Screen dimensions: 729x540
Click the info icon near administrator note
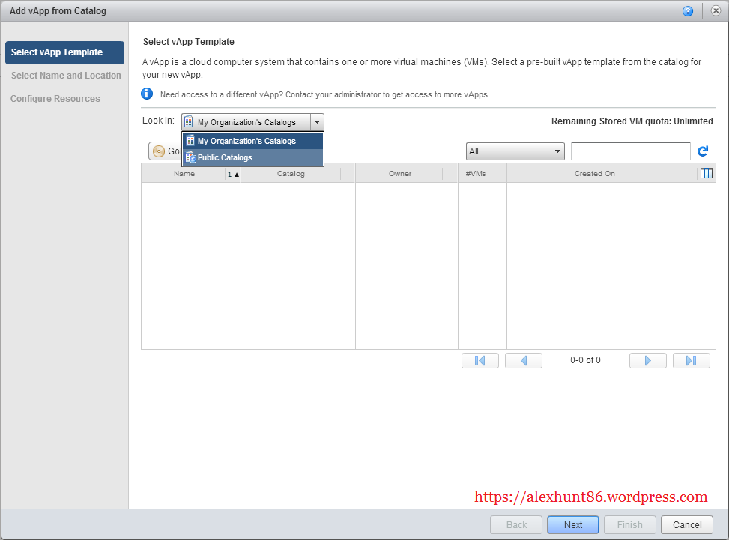(x=148, y=94)
